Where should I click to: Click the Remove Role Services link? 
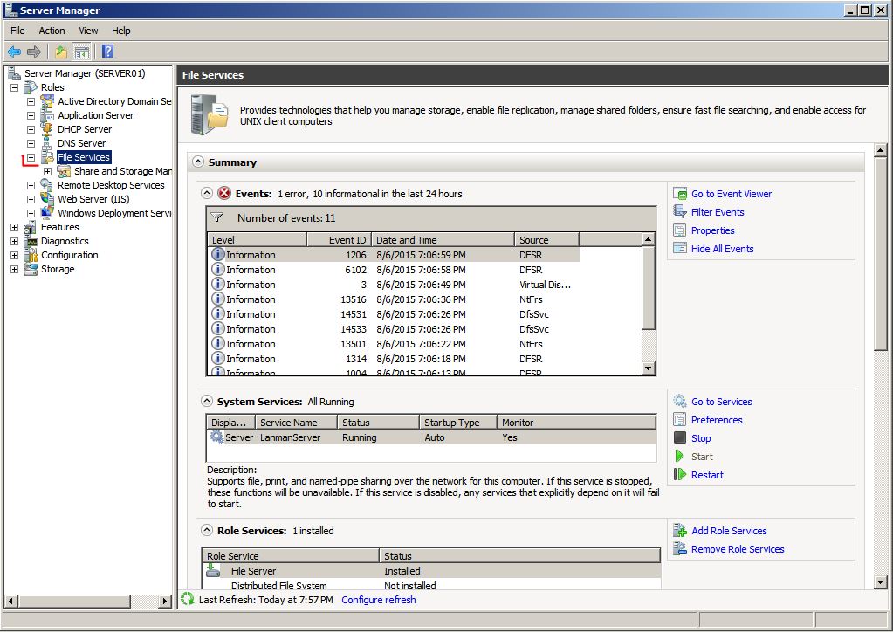click(x=738, y=549)
